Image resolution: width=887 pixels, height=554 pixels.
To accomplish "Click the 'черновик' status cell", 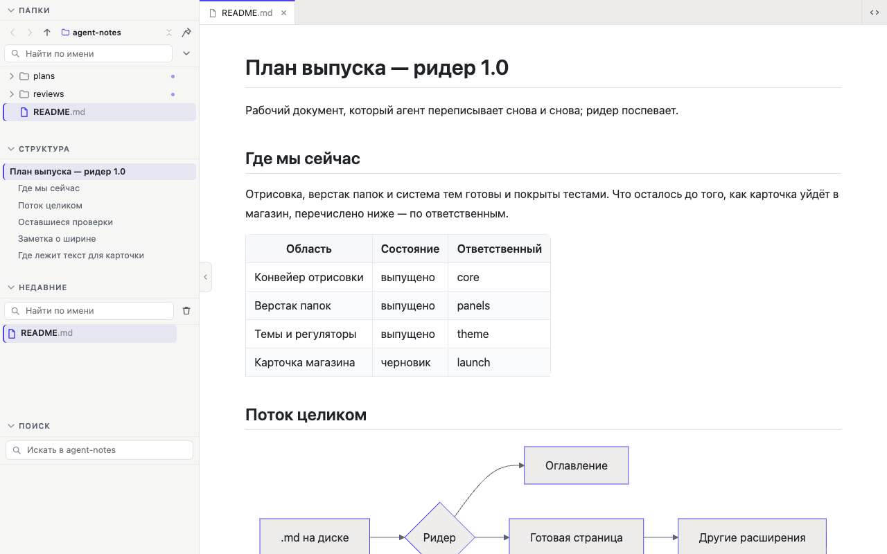I will point(410,362).
